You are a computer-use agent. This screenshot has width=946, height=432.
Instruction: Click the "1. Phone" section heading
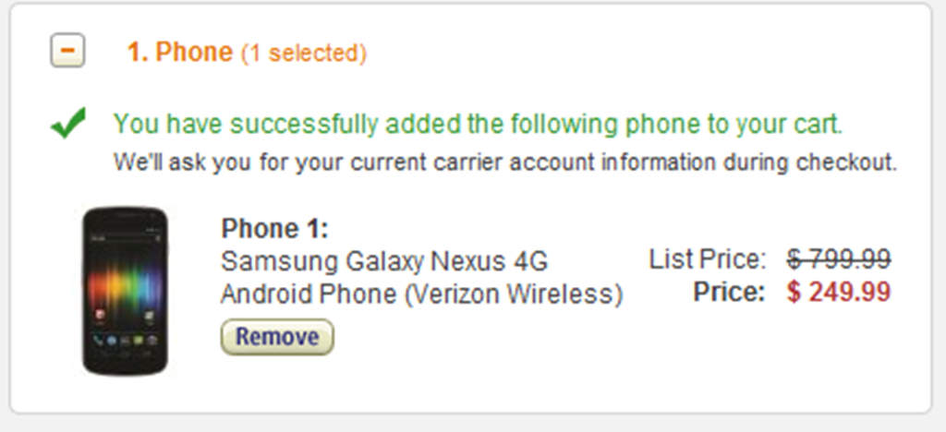[x=179, y=53]
